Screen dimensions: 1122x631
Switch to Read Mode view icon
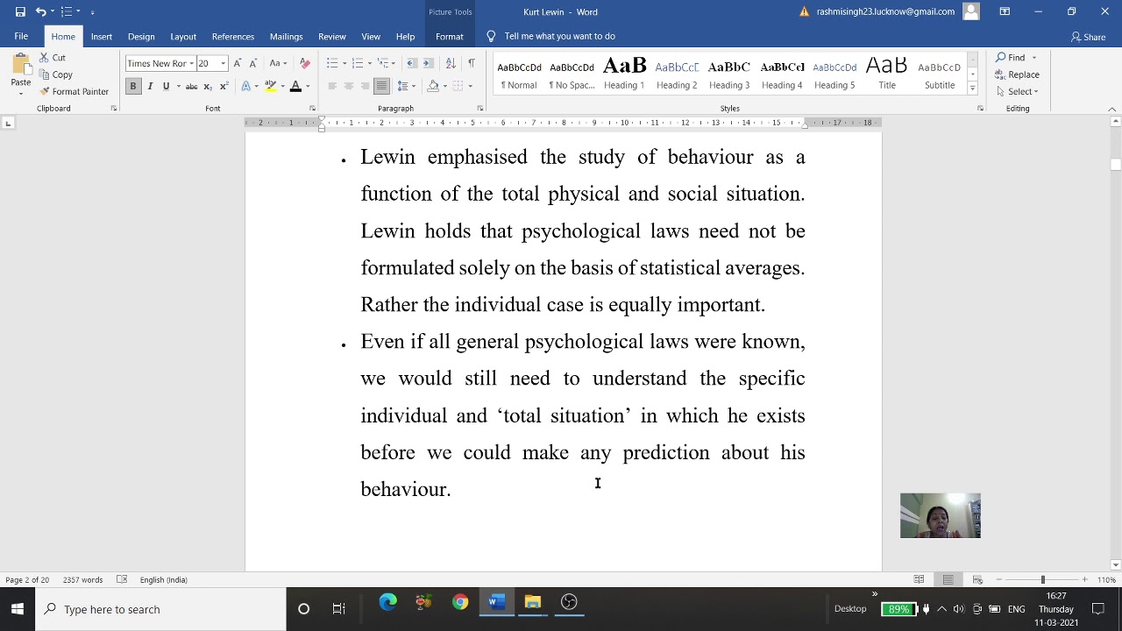pos(919,579)
